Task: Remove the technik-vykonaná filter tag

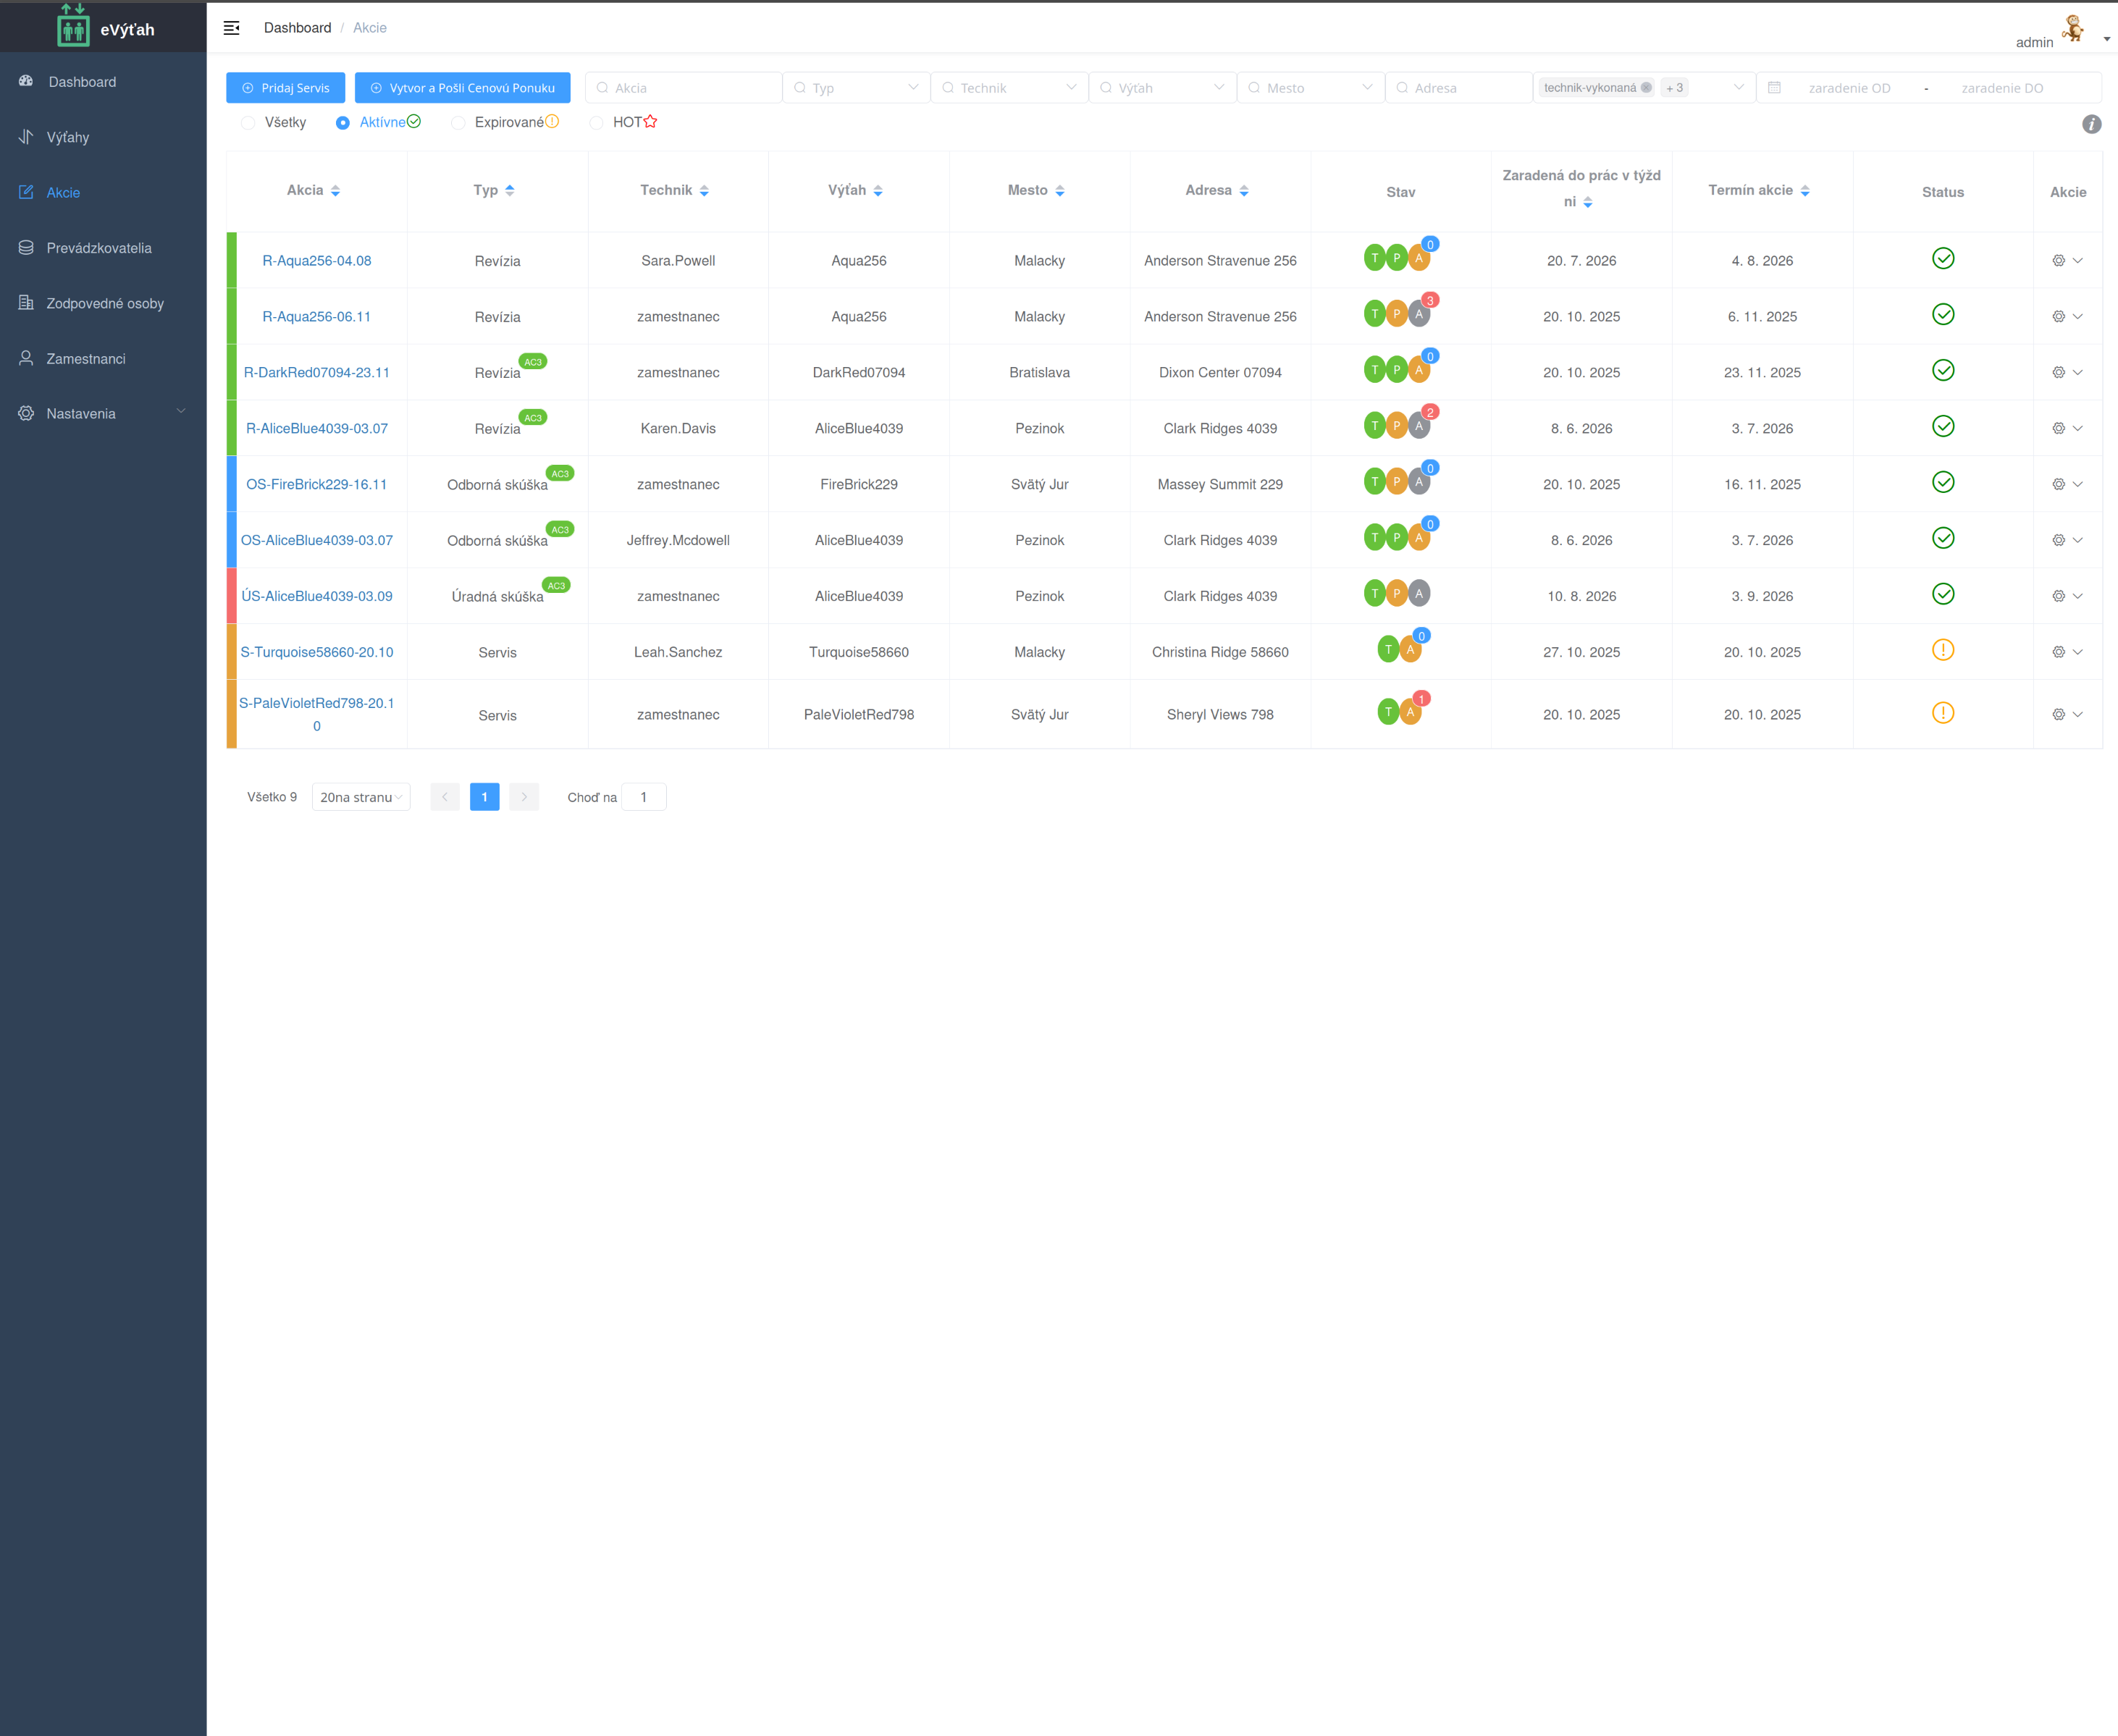Action: (x=1646, y=88)
